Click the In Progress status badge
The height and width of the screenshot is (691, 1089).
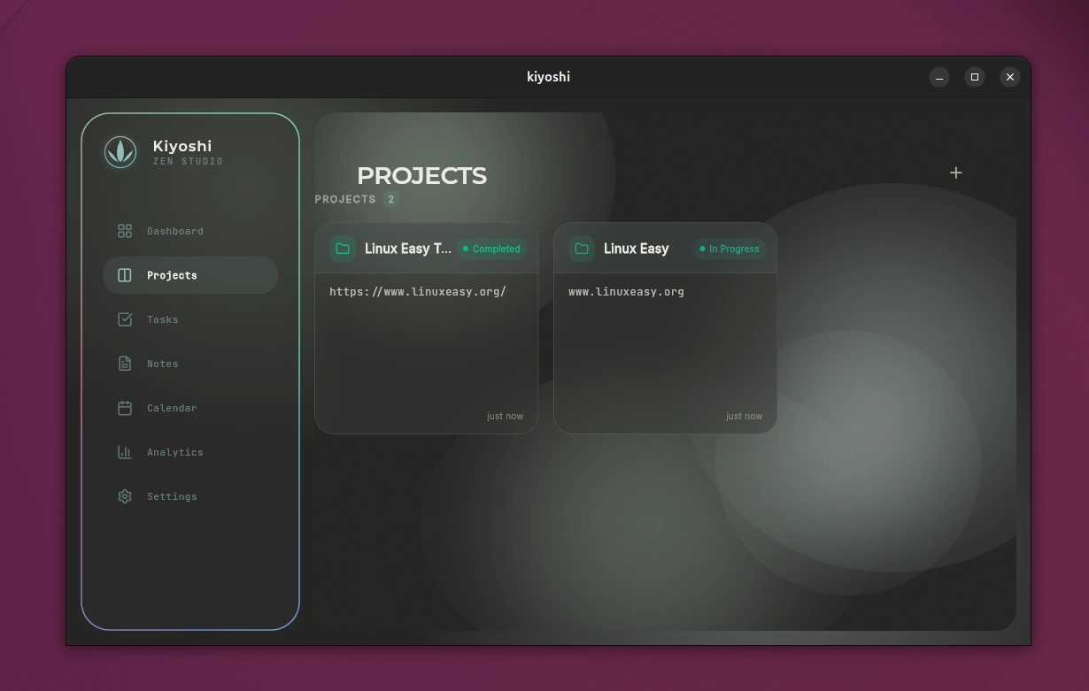(x=730, y=249)
